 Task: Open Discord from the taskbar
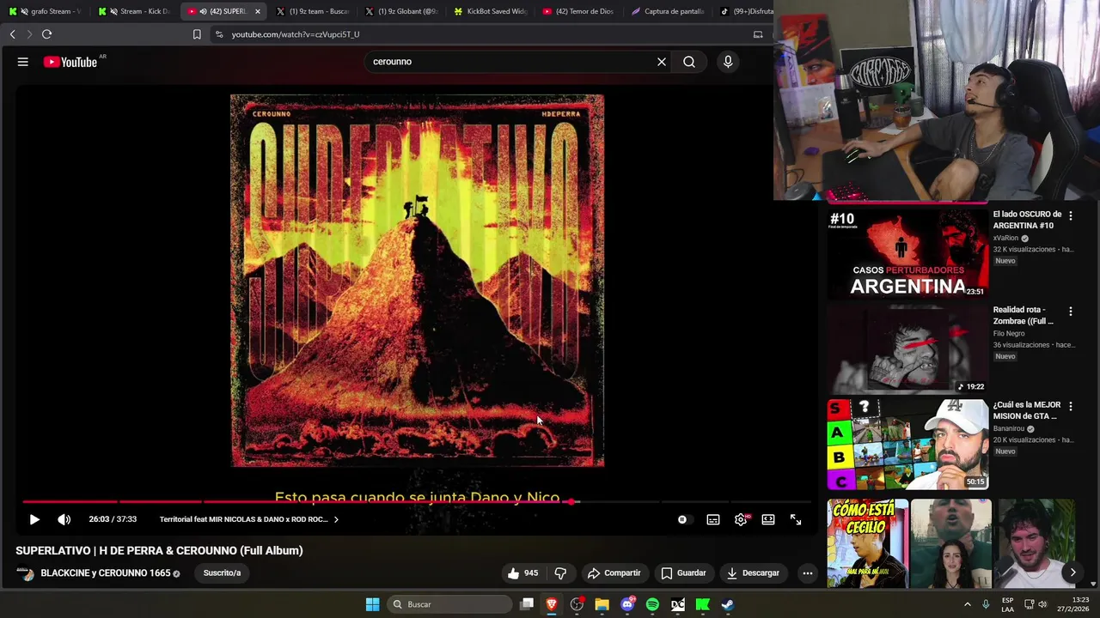point(627,604)
